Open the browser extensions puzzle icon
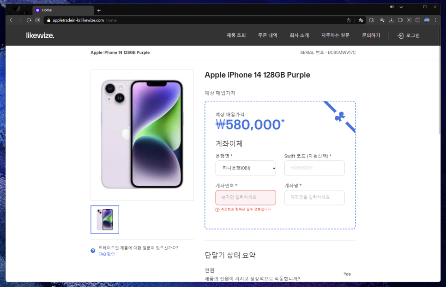The height and width of the screenshot is (287, 446). click(x=371, y=20)
